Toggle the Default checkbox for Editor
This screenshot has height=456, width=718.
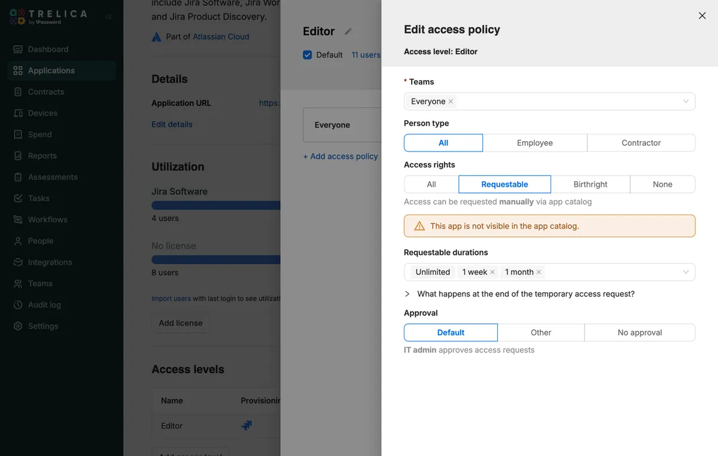pyautogui.click(x=308, y=55)
